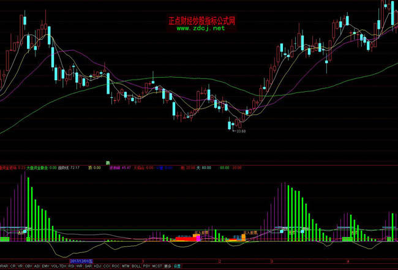Select the RSI indicator tab
Image resolution: width=398 pixels, height=270 pixels.
pyautogui.click(x=71, y=266)
